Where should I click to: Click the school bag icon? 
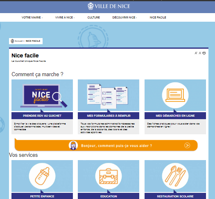(x=109, y=176)
